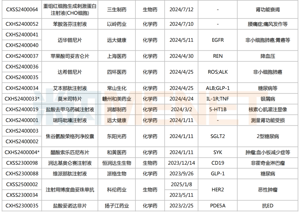Click indication 2型糖尿病
301x213 pixels.
click(268, 136)
